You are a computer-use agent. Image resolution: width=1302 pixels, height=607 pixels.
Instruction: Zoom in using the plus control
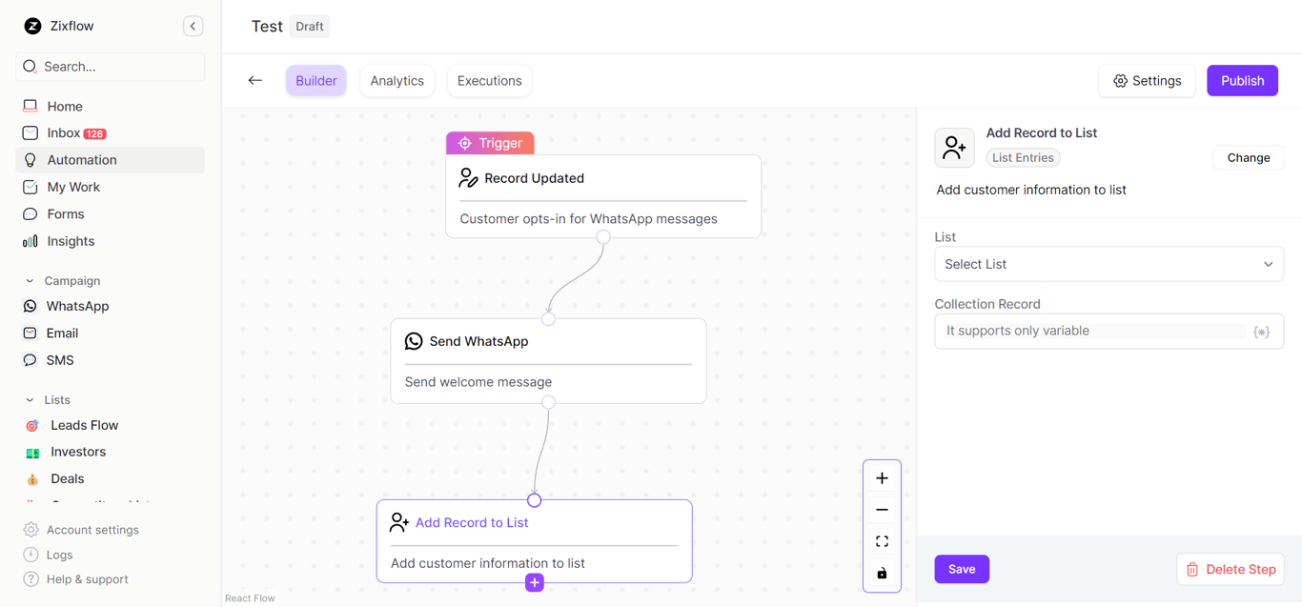[882, 477]
